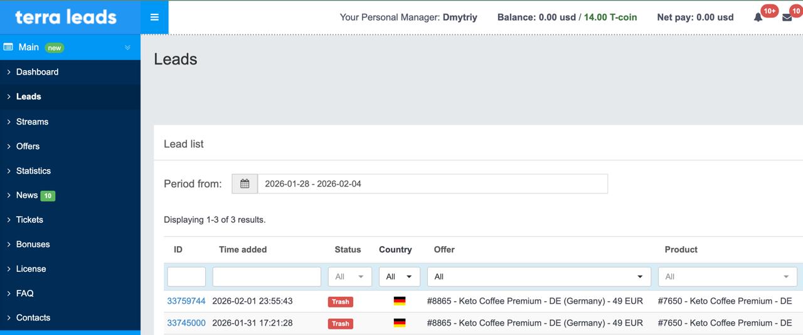
Task: Click the terra leads logo
Action: coord(66,17)
